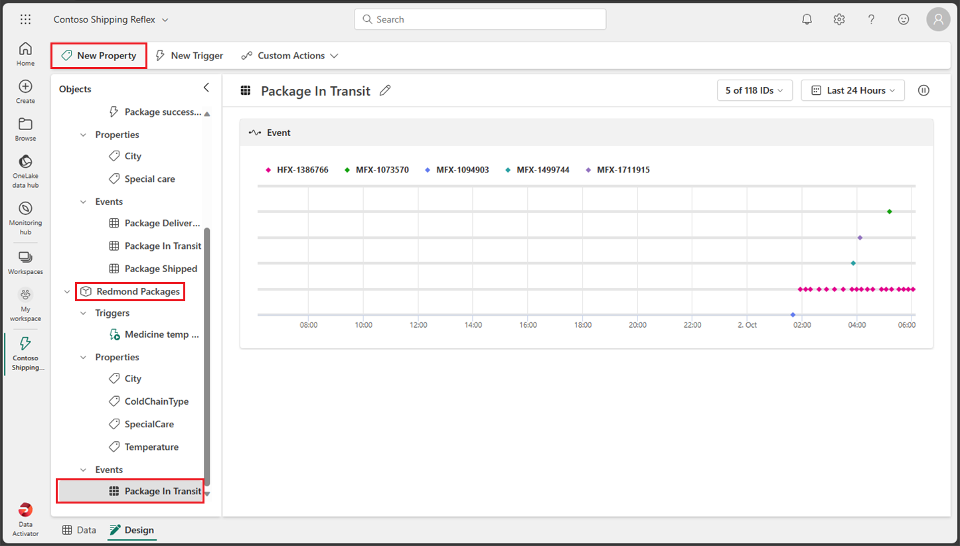The height and width of the screenshot is (546, 960).
Task: Switch to the Design tab
Action: click(132, 529)
